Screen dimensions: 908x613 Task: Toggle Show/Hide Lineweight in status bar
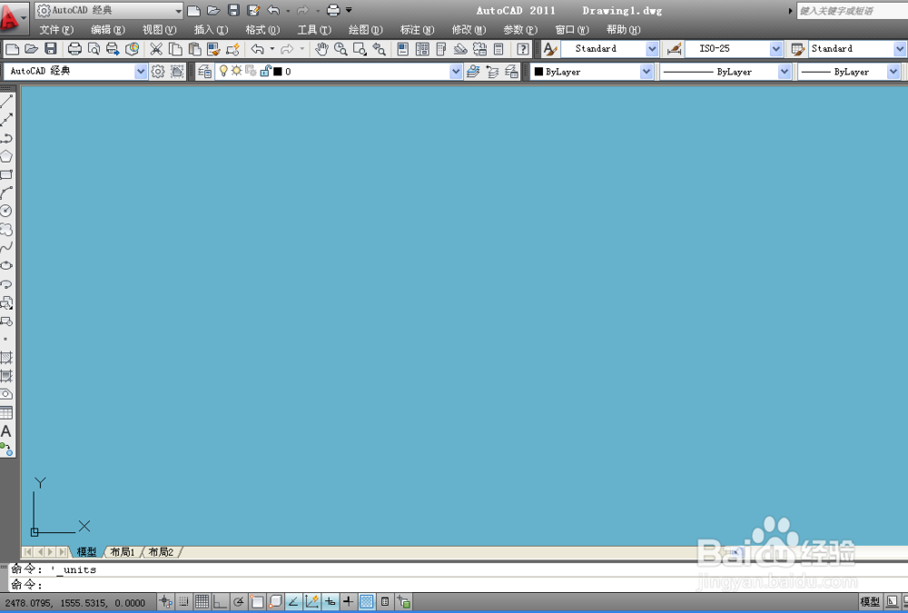click(x=348, y=602)
